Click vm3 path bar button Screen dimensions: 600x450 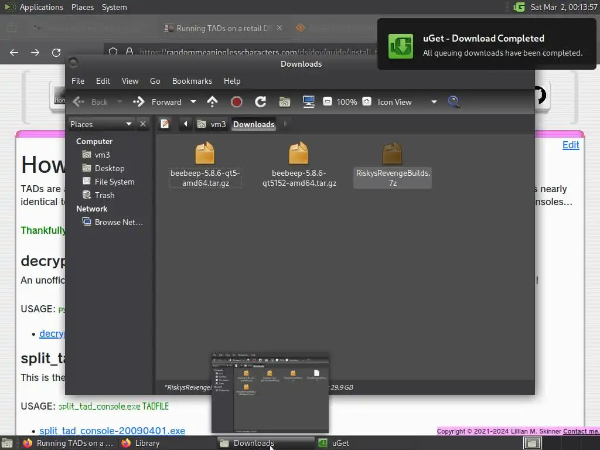[212, 124]
